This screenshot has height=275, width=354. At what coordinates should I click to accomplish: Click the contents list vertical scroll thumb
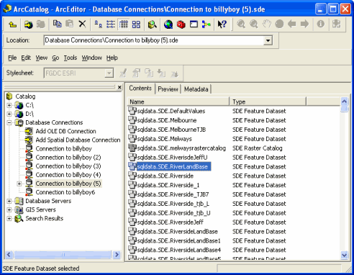[x=344, y=109]
